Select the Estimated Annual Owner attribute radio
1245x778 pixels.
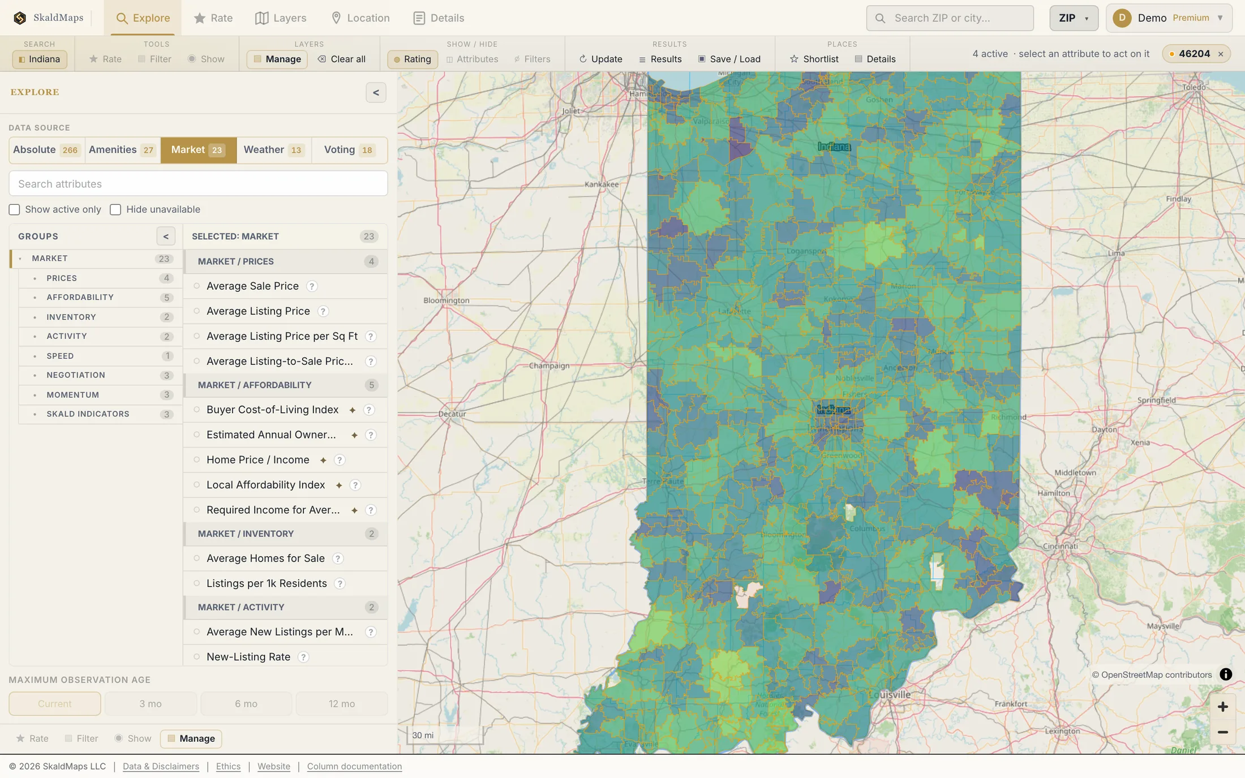(196, 435)
